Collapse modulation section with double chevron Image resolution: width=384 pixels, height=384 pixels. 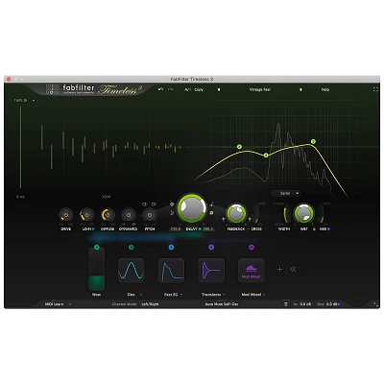293,270
